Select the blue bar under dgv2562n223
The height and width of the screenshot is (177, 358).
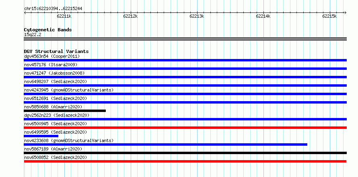[185, 119]
